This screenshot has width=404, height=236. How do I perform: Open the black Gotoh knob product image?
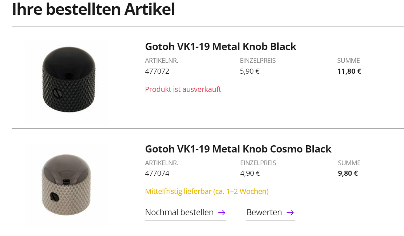[x=68, y=79]
